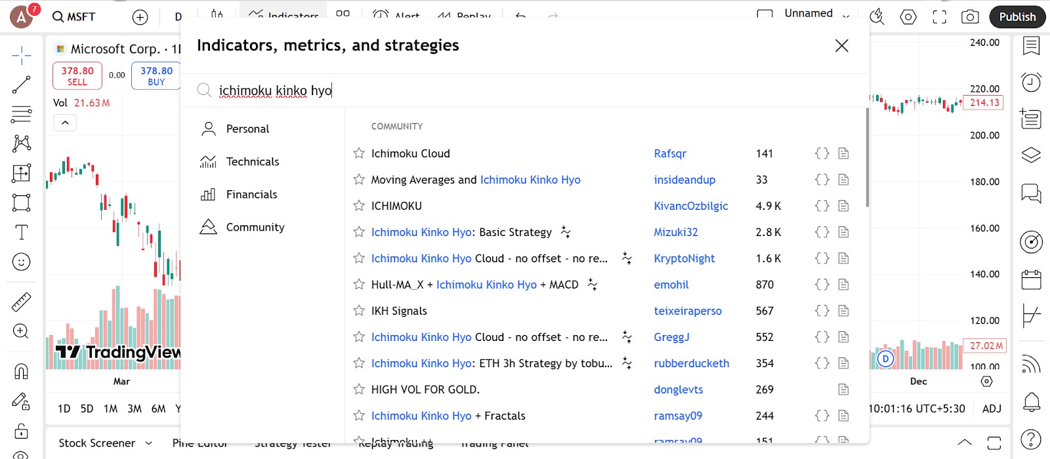Screen dimensions: 1050x459
Task: Open the Stock Screener tab
Action: [97, 443]
